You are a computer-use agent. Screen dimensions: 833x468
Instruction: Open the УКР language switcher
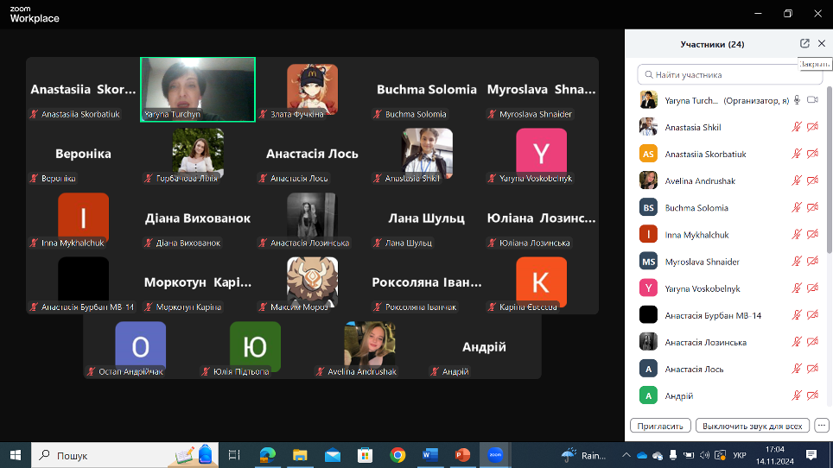(740, 454)
